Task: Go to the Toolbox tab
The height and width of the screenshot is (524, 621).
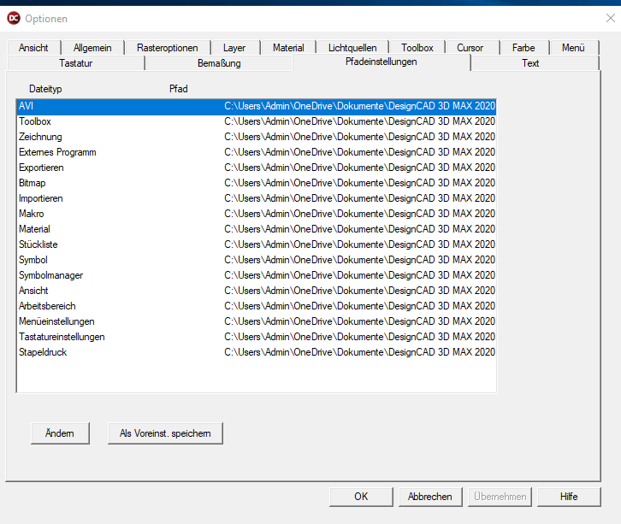Action: 417,48
